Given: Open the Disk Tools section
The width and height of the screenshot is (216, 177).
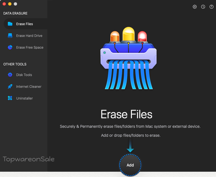Looking at the screenshot, I should 24,75.
